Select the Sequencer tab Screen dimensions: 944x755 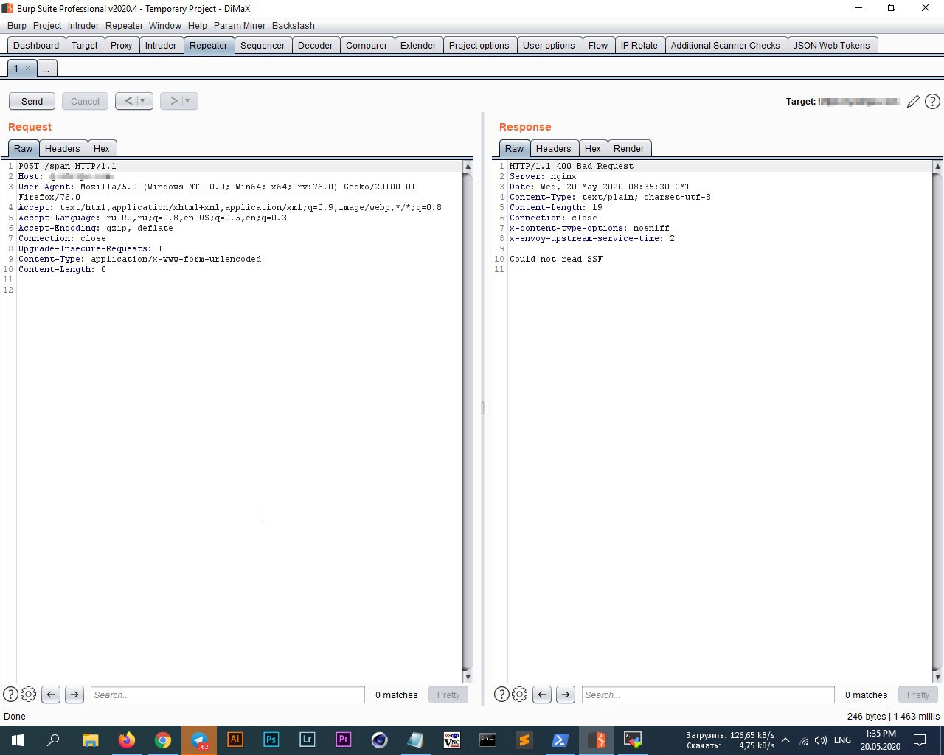point(263,45)
